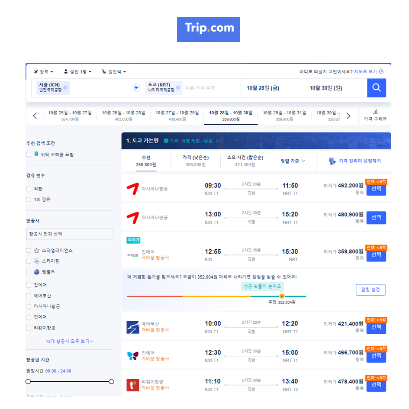Select 10월 29일 - 10월 31일 dates
This screenshot has height=409, width=409.
pyautogui.click(x=284, y=116)
